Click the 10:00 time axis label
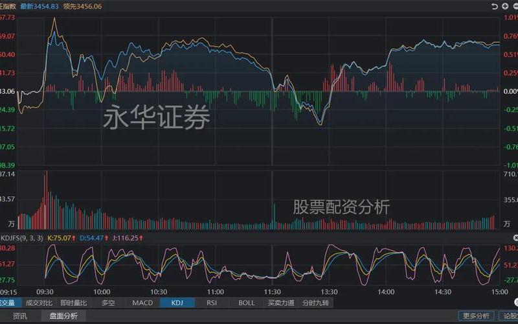Screen dimensions: 518x324 [102, 292]
